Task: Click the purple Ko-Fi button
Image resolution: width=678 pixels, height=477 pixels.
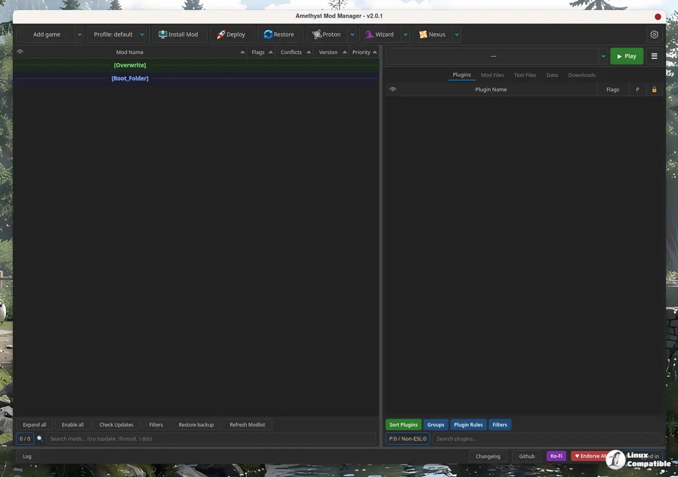Action: [x=556, y=456]
